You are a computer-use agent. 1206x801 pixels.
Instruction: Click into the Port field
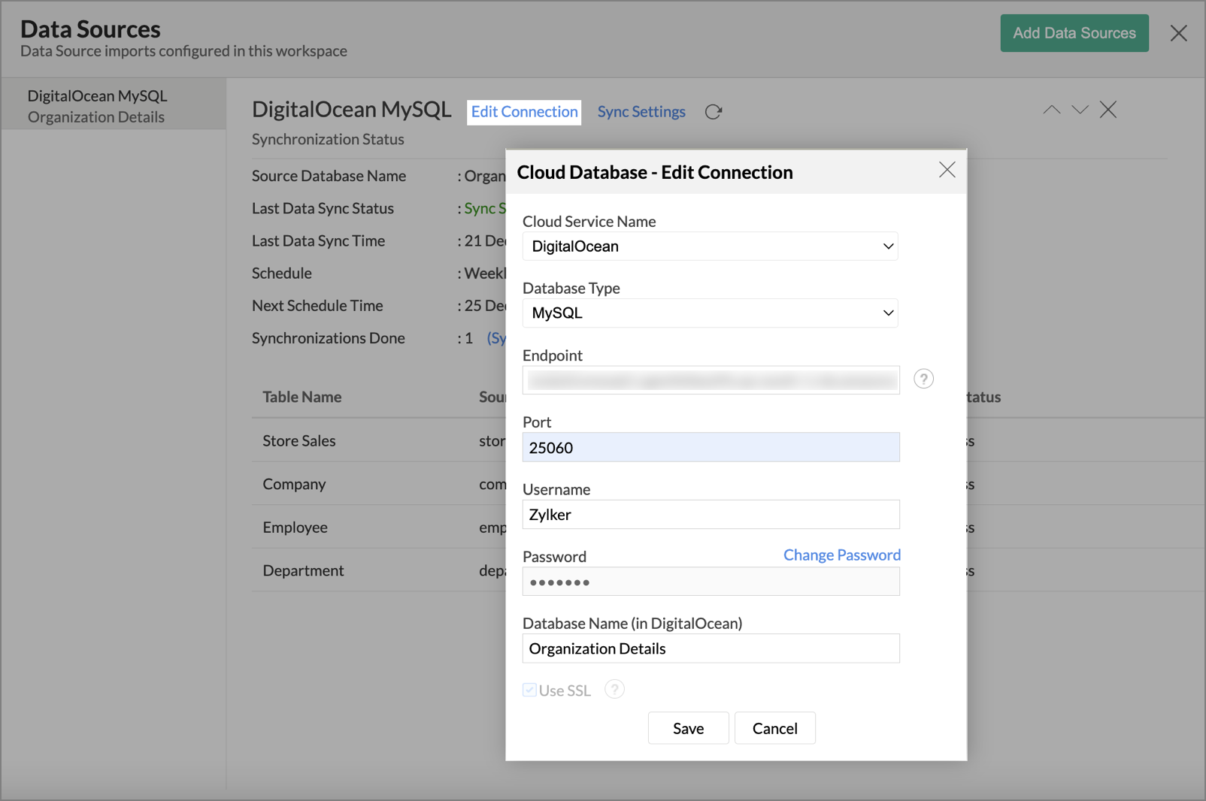[x=711, y=448]
